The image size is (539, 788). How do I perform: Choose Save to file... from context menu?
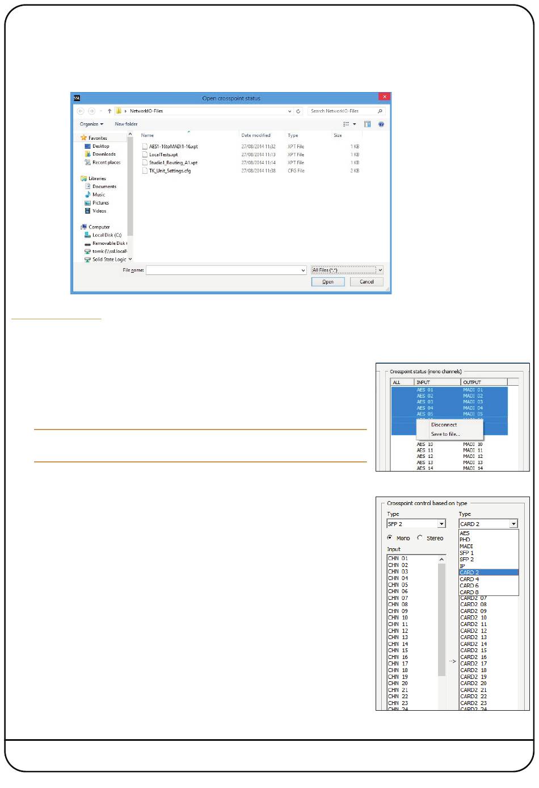445,434
